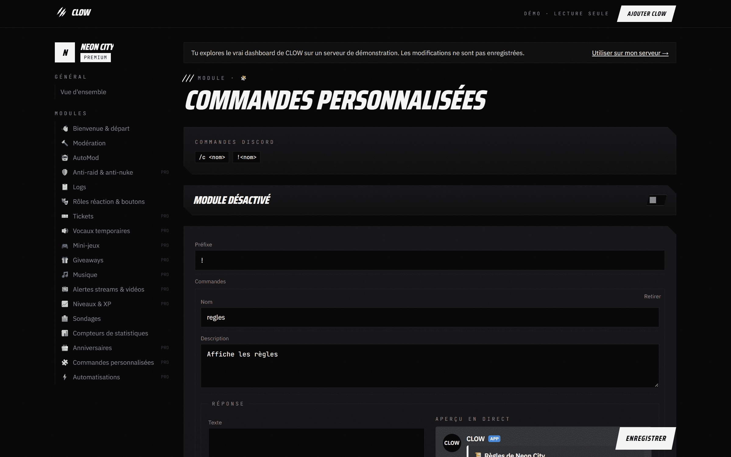Select the Tickets ticket icon
Viewport: 731px width, 457px height.
(65, 216)
